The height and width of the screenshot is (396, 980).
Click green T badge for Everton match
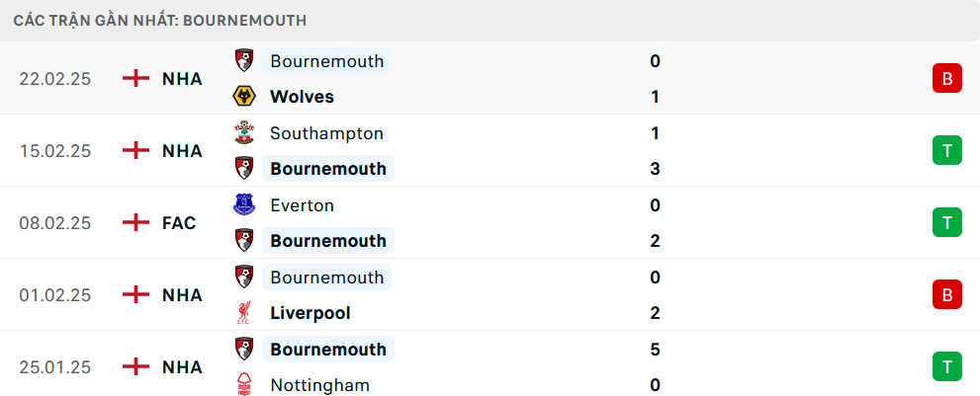point(946,223)
